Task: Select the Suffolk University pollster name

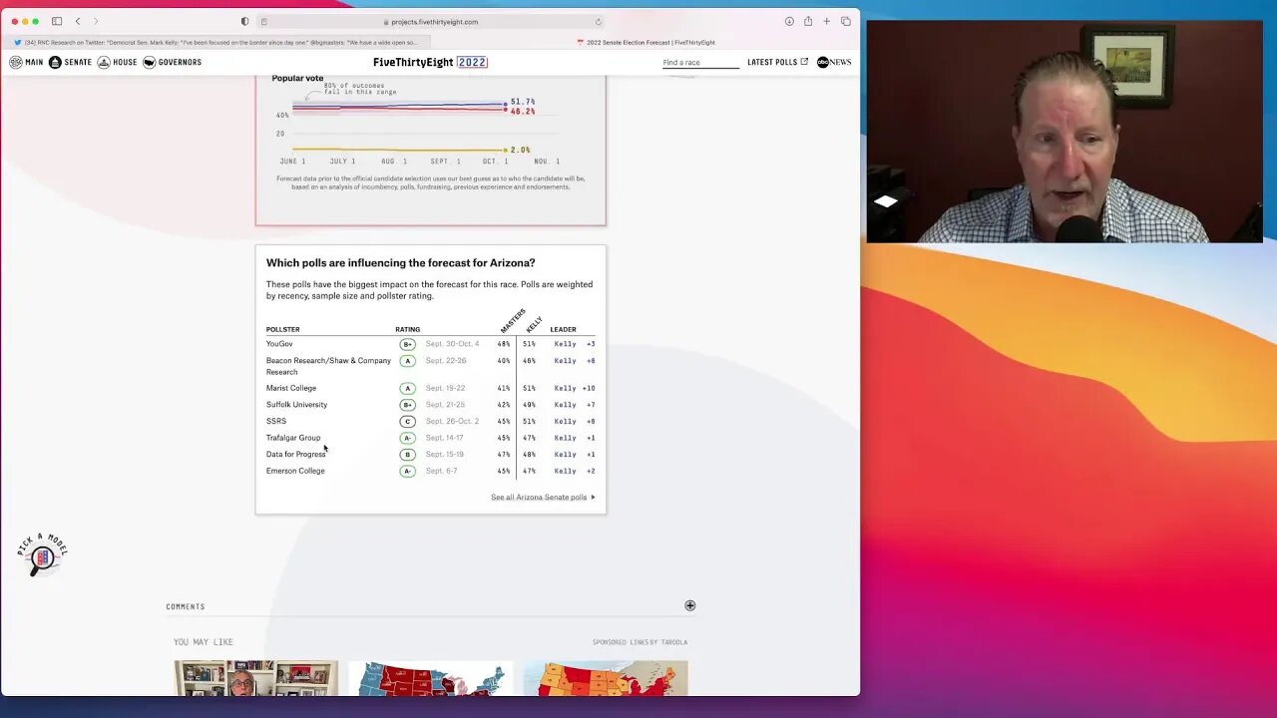Action: pos(296,405)
